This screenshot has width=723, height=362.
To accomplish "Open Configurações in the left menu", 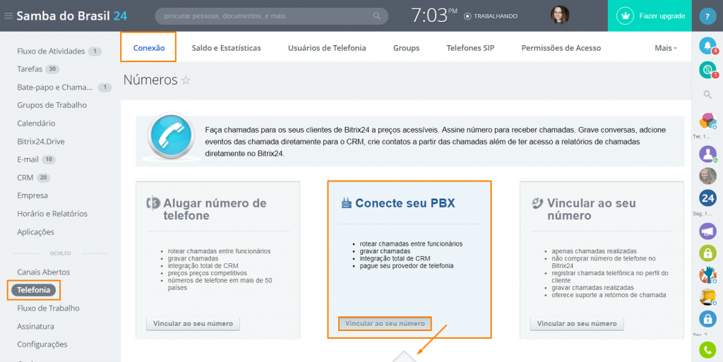I will (42, 344).
